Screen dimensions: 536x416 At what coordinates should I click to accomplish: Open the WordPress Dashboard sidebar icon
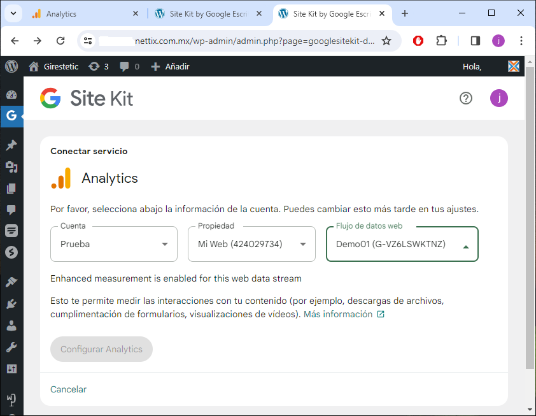(x=11, y=95)
